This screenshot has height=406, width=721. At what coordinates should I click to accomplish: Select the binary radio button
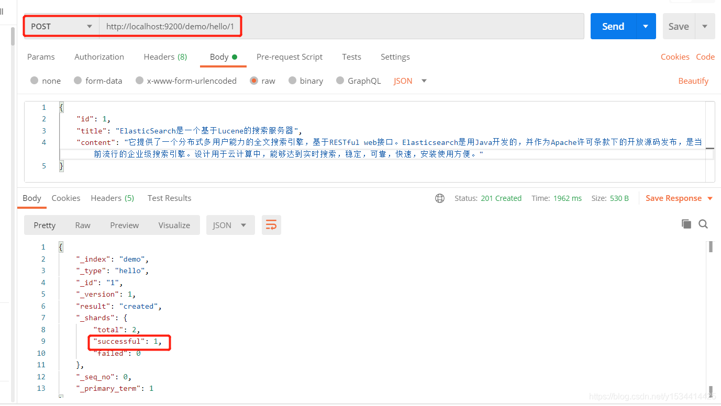point(292,81)
